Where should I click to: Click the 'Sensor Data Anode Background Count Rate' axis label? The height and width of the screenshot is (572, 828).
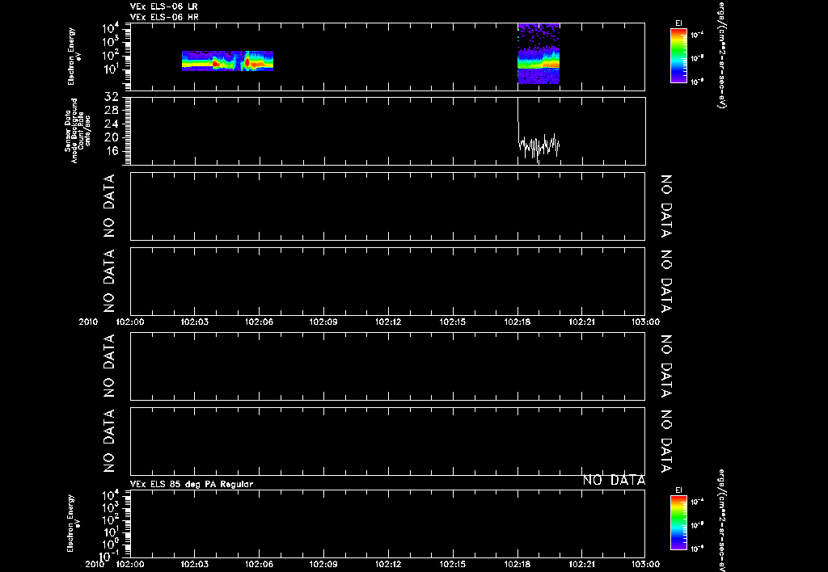[x=78, y=131]
